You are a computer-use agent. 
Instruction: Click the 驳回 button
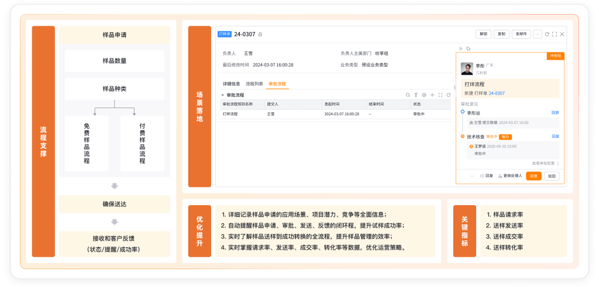tap(551, 176)
